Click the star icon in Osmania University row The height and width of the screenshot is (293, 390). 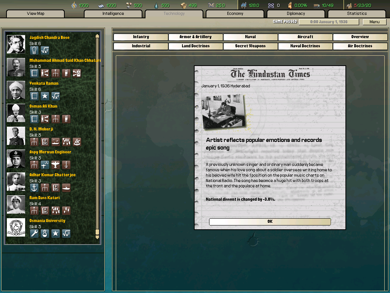click(x=56, y=234)
